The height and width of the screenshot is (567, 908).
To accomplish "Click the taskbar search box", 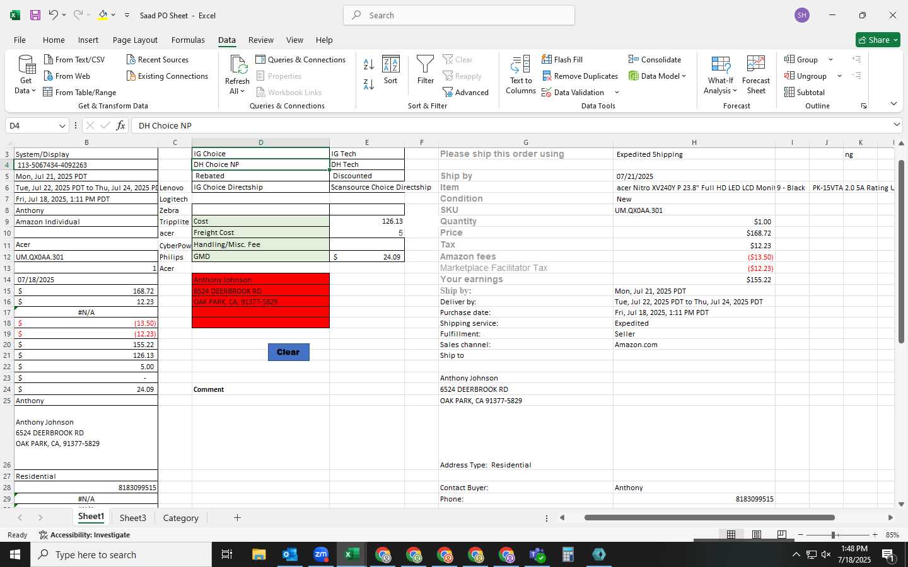I will (x=121, y=554).
